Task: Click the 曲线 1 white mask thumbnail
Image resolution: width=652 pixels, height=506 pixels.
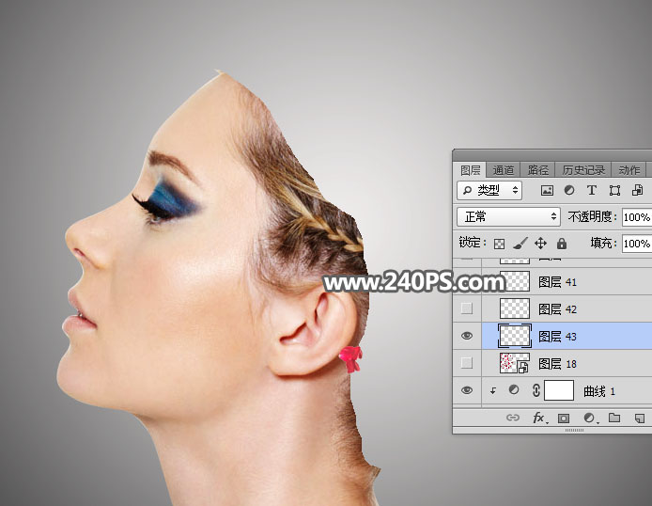Action: click(x=559, y=390)
